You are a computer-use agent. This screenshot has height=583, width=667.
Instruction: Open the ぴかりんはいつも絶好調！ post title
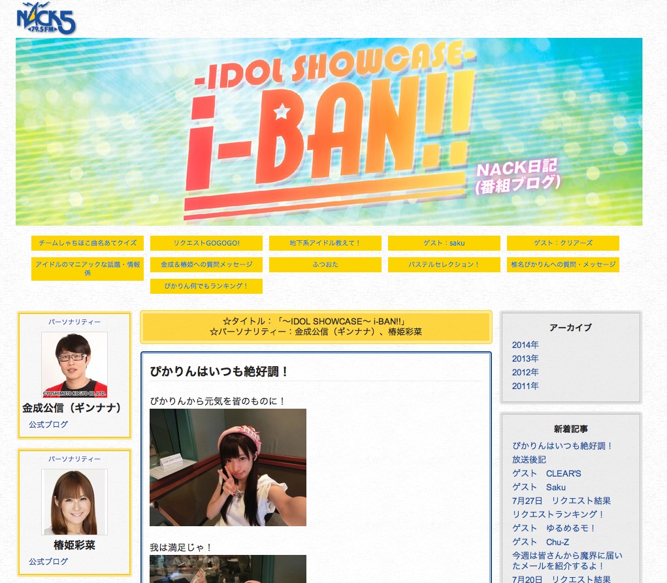click(x=220, y=371)
